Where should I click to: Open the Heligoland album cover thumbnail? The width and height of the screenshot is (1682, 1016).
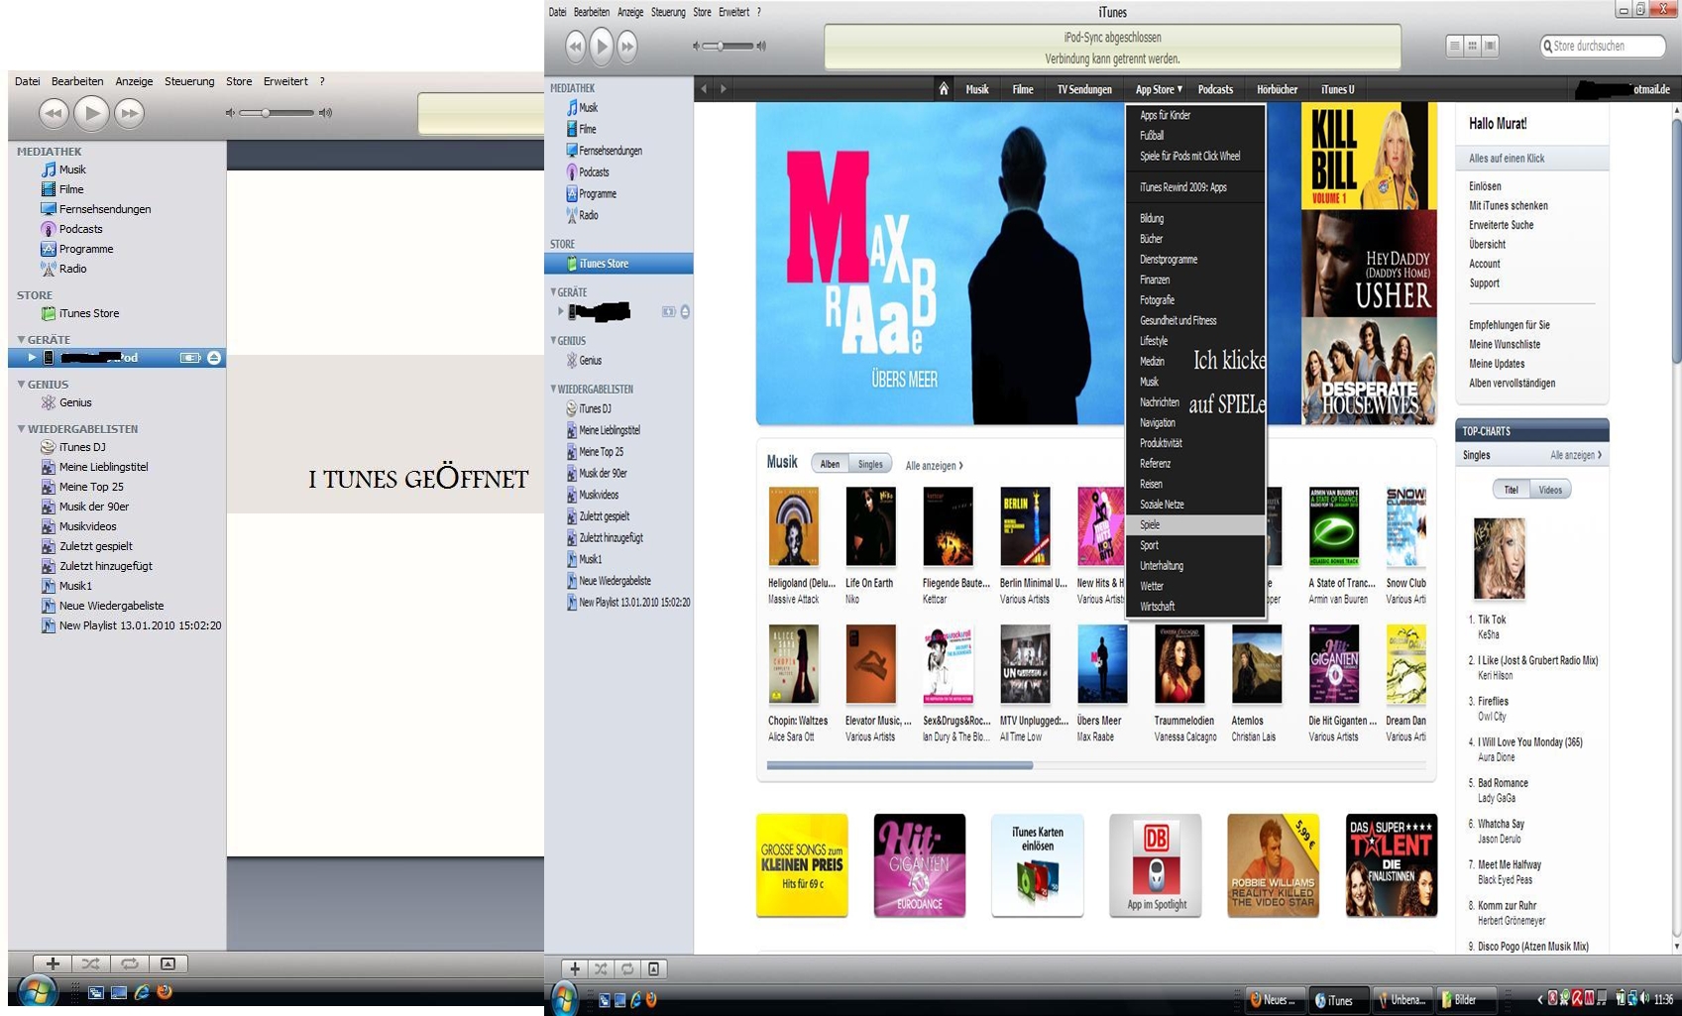pyautogui.click(x=793, y=526)
